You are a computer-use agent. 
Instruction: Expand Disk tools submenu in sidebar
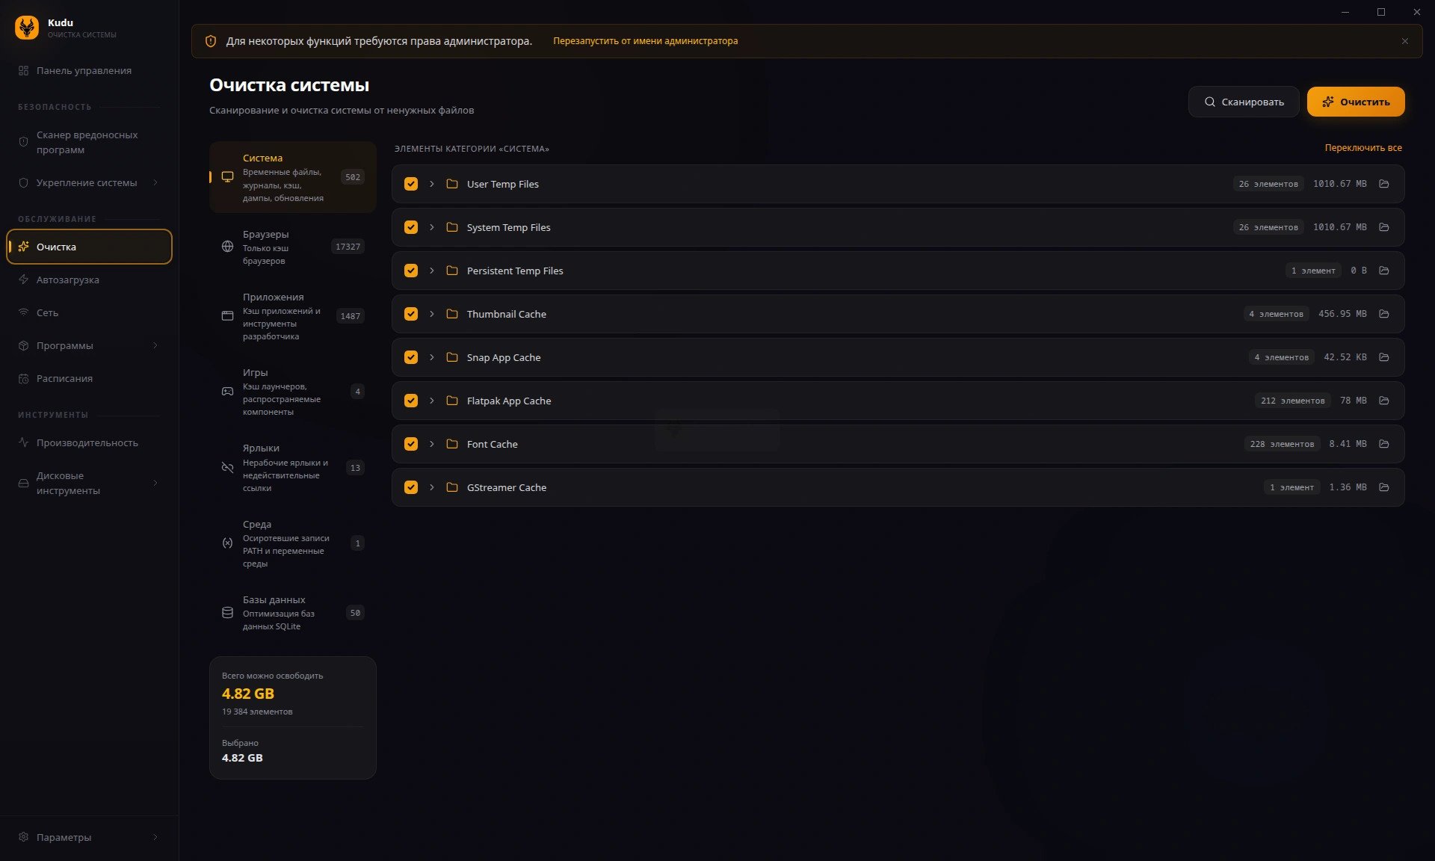pos(155,483)
